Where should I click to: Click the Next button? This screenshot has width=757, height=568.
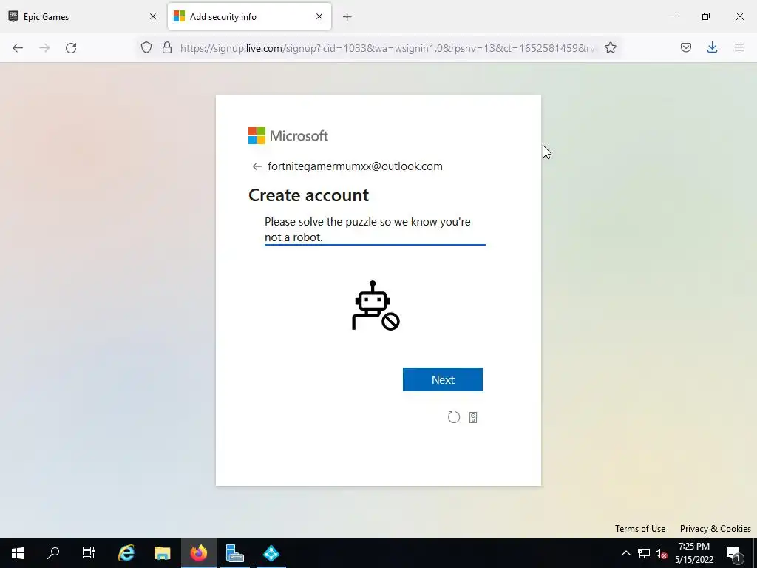click(443, 379)
